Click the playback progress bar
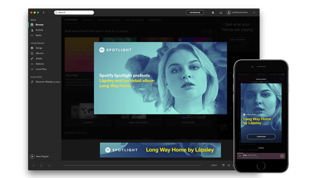Screen dimensions: 317x178 [133, 165]
